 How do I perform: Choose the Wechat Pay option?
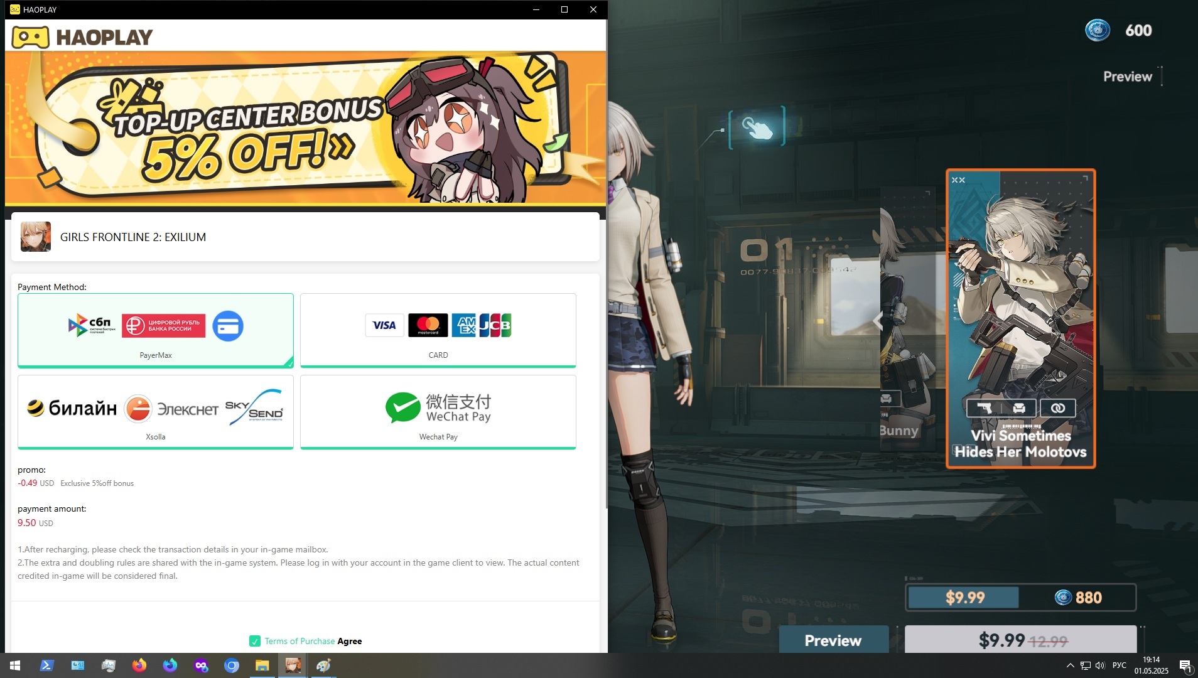pyautogui.click(x=438, y=412)
